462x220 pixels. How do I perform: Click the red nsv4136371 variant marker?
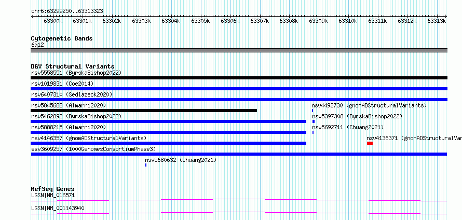(370, 143)
